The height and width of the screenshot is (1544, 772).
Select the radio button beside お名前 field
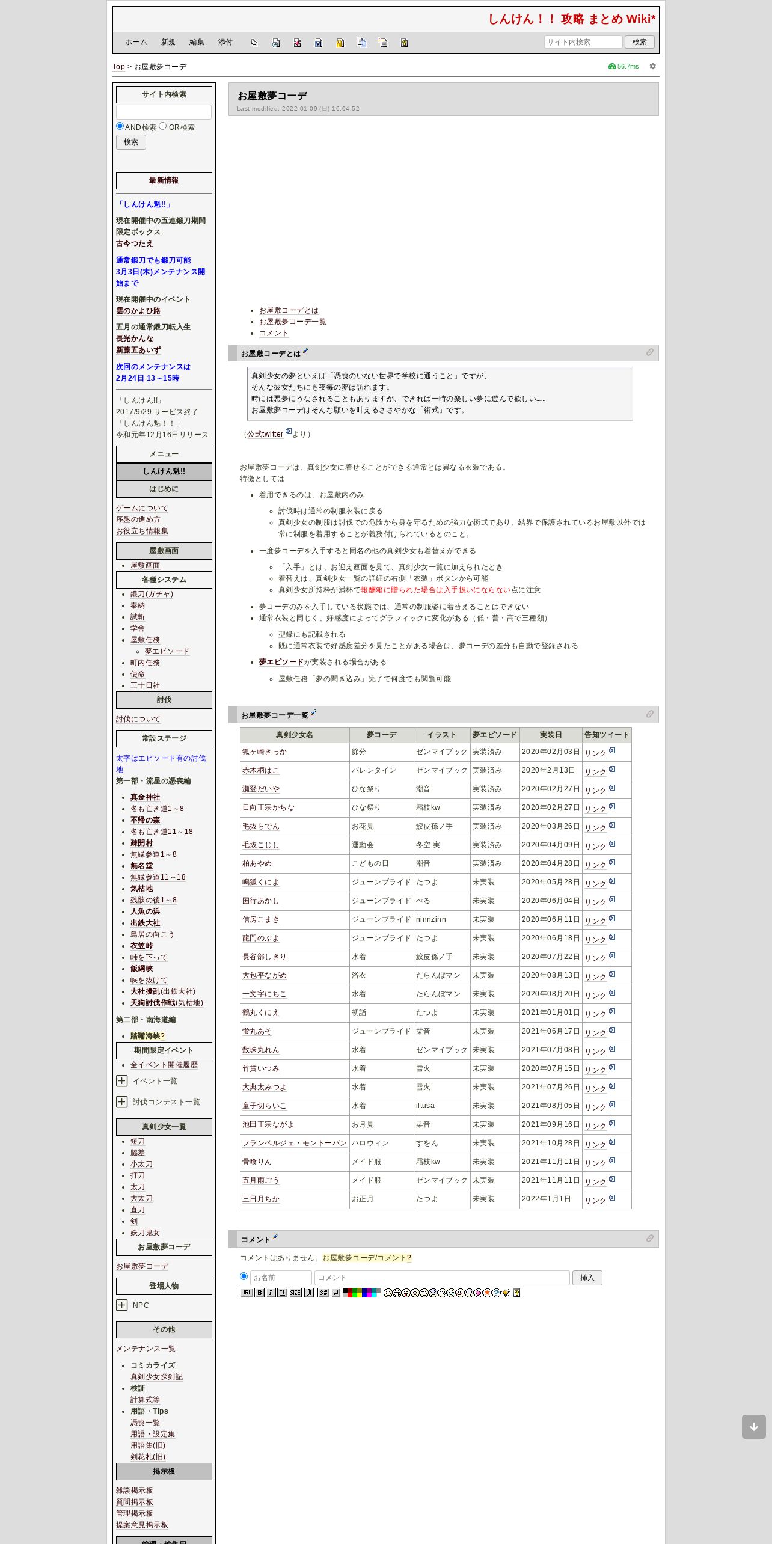pyautogui.click(x=244, y=1276)
